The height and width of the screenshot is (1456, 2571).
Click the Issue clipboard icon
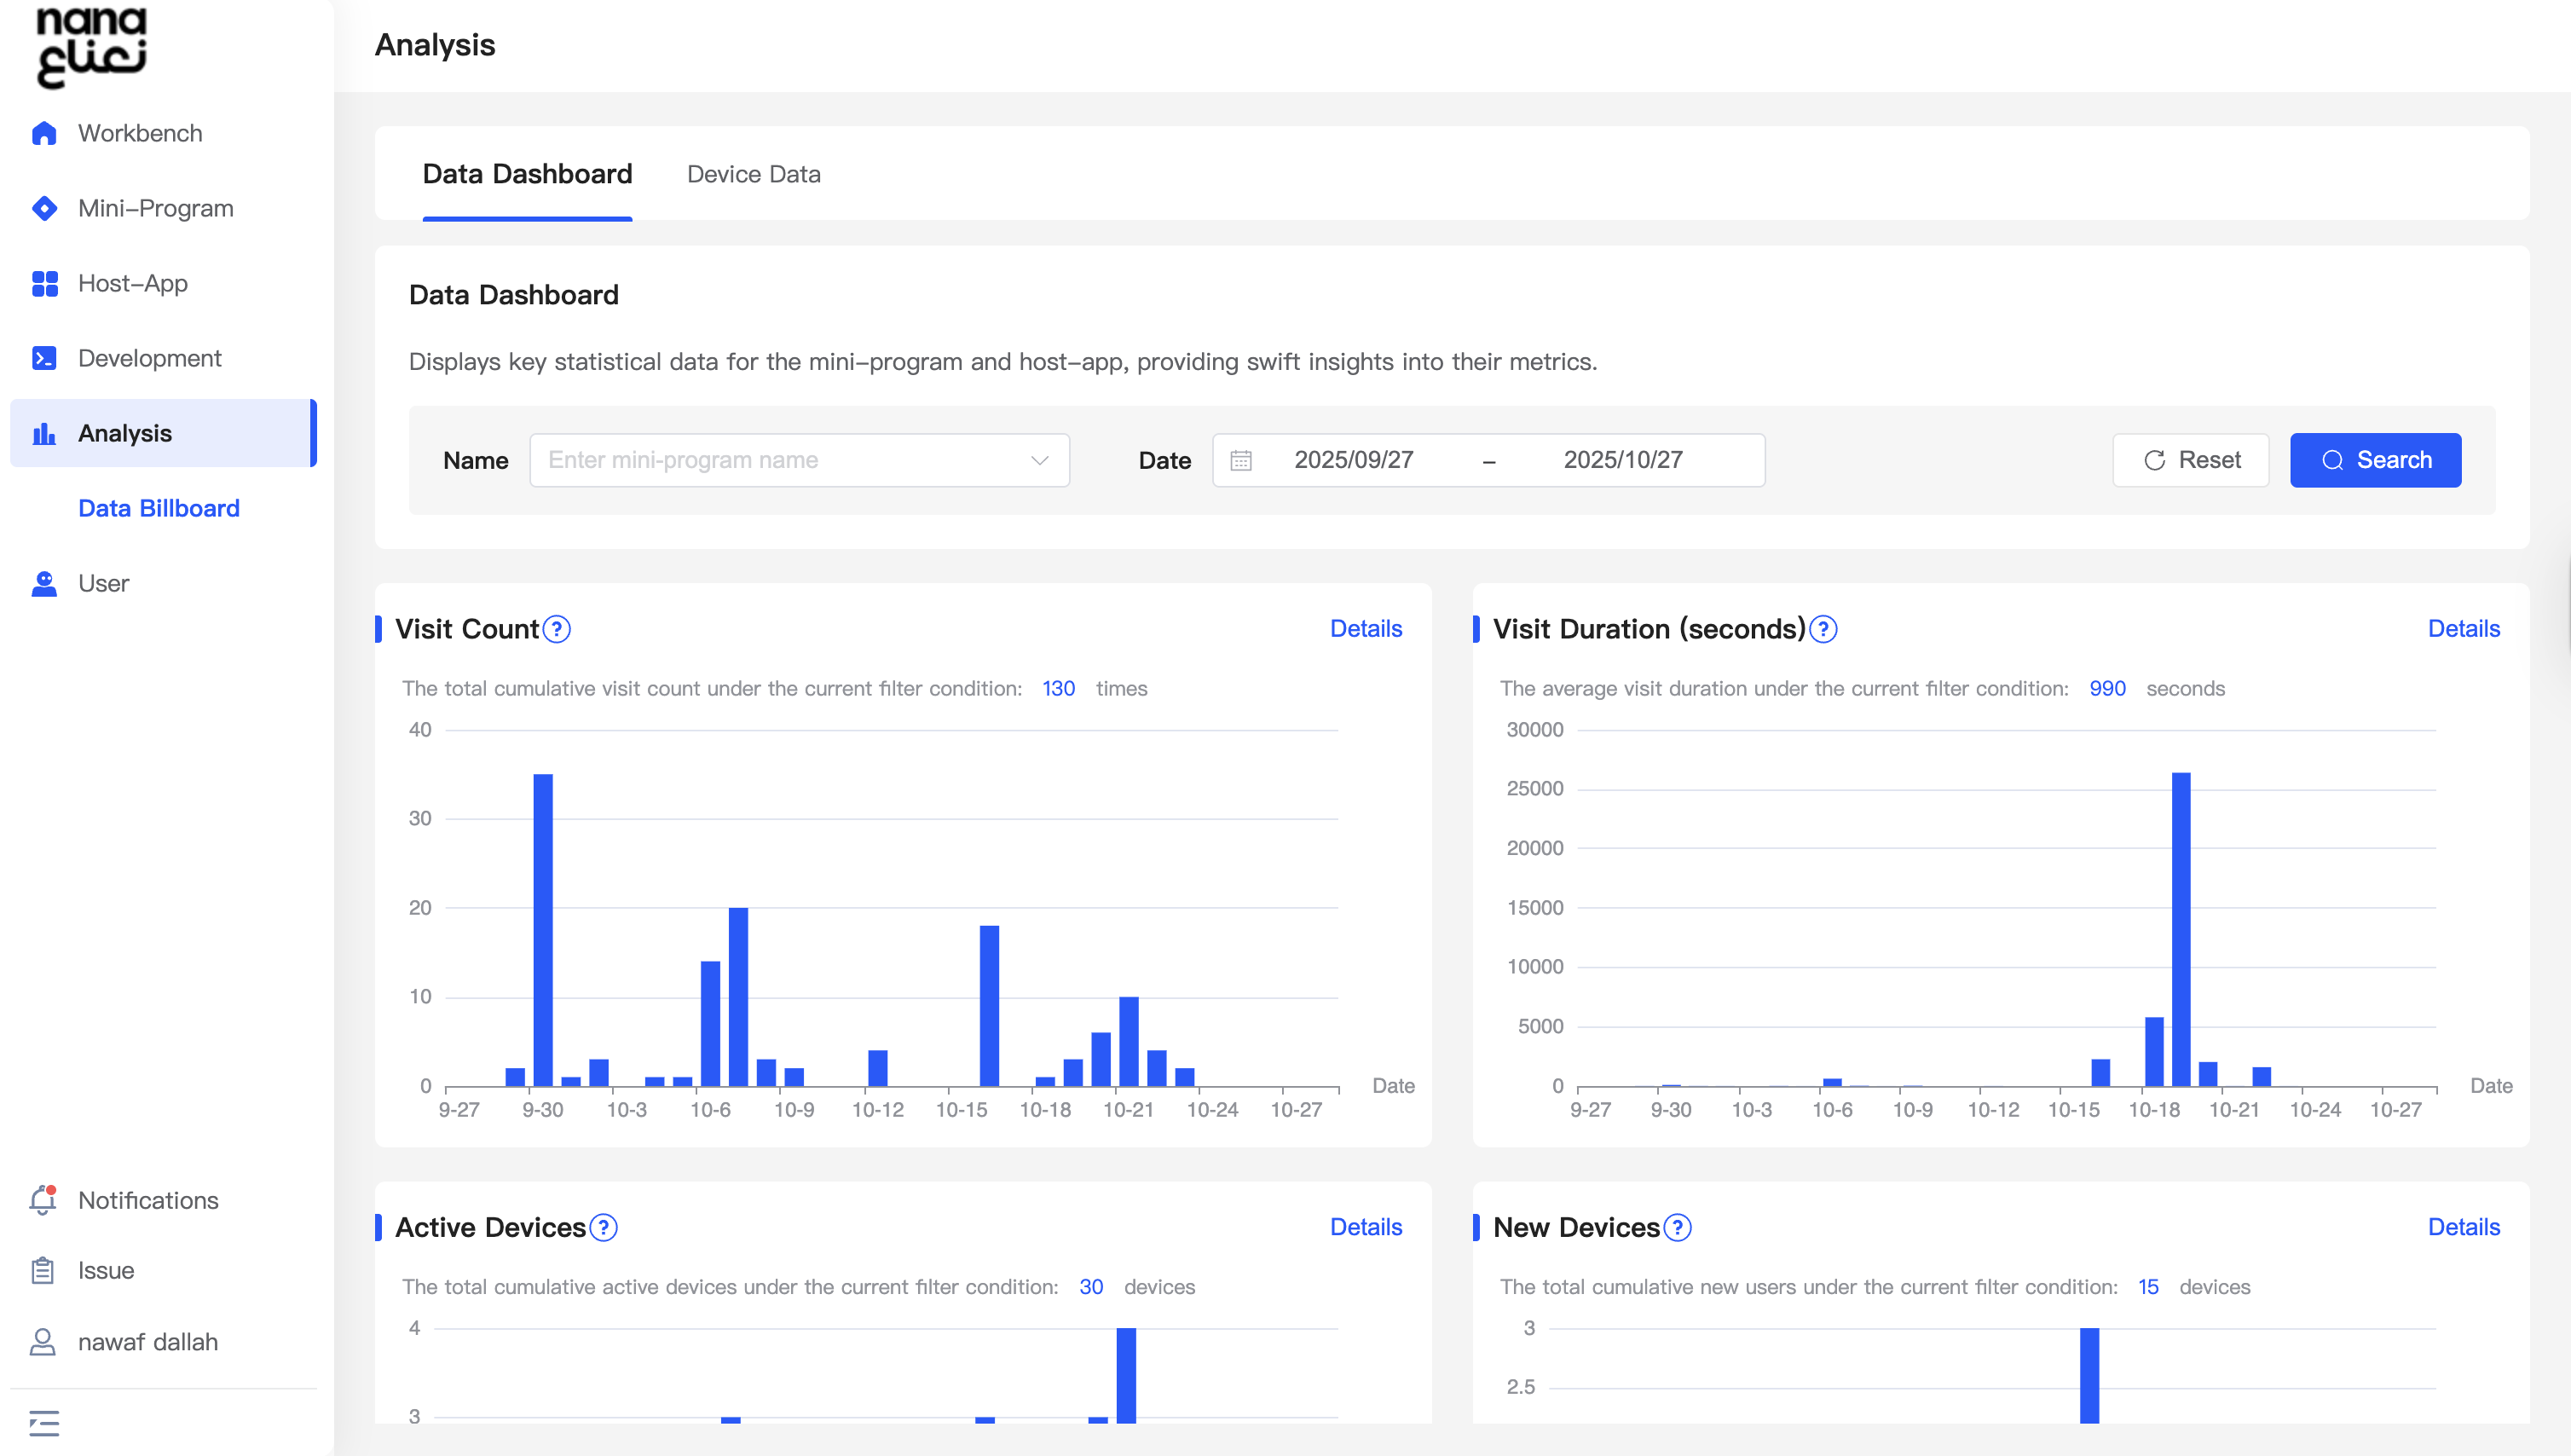pyautogui.click(x=43, y=1270)
